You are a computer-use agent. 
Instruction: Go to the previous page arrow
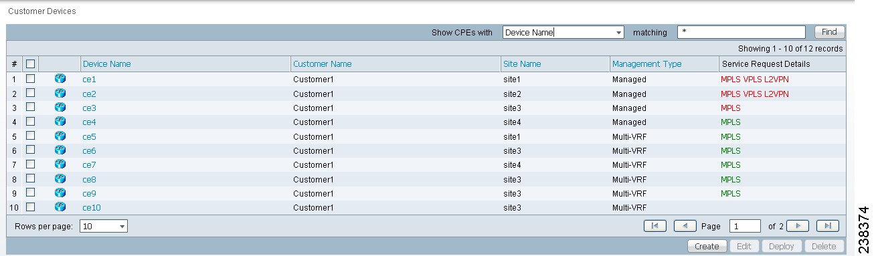tap(685, 226)
